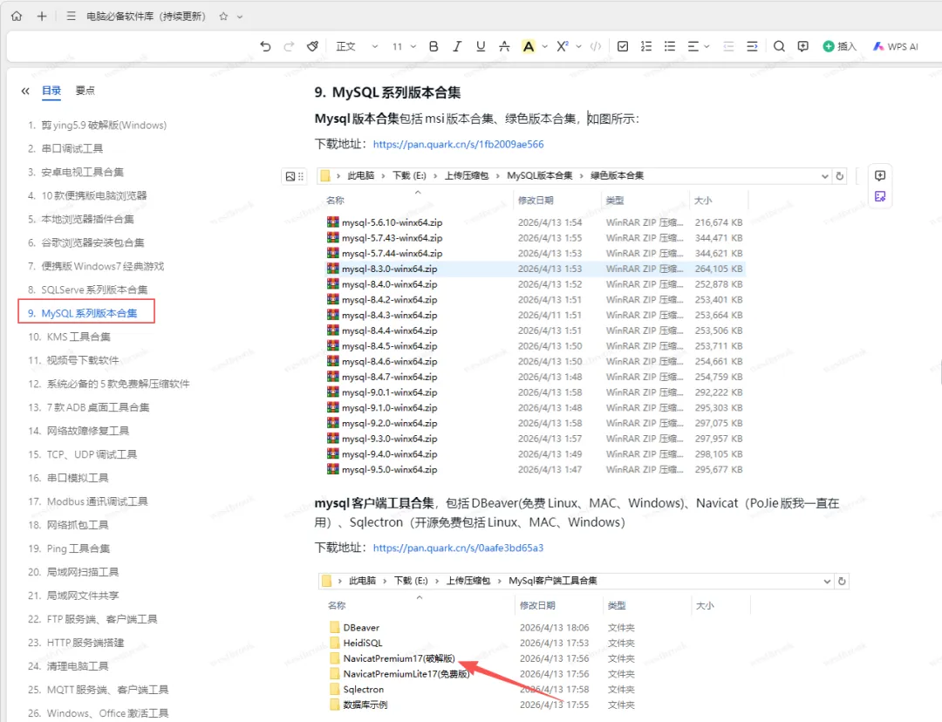The image size is (942, 722).
Task: Click the purple image edit icon at right
Action: (x=880, y=196)
